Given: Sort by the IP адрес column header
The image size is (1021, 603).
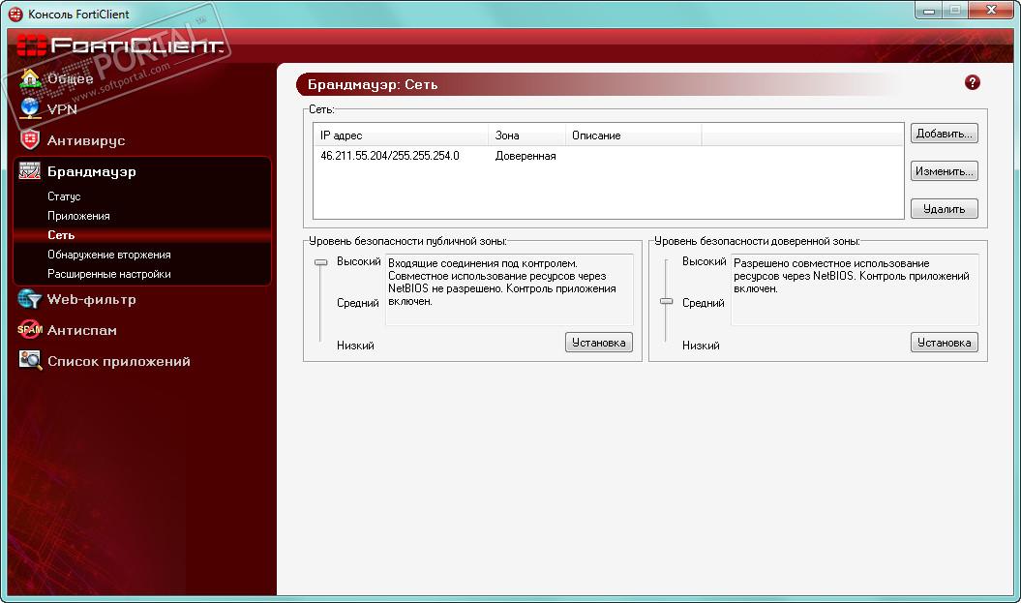Looking at the screenshot, I should pyautogui.click(x=401, y=136).
